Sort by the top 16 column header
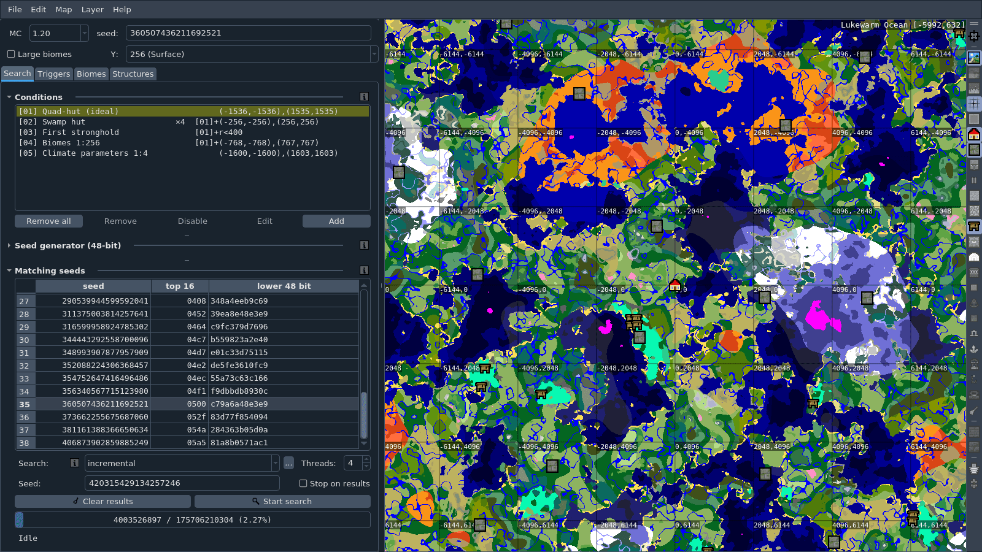 click(x=180, y=286)
